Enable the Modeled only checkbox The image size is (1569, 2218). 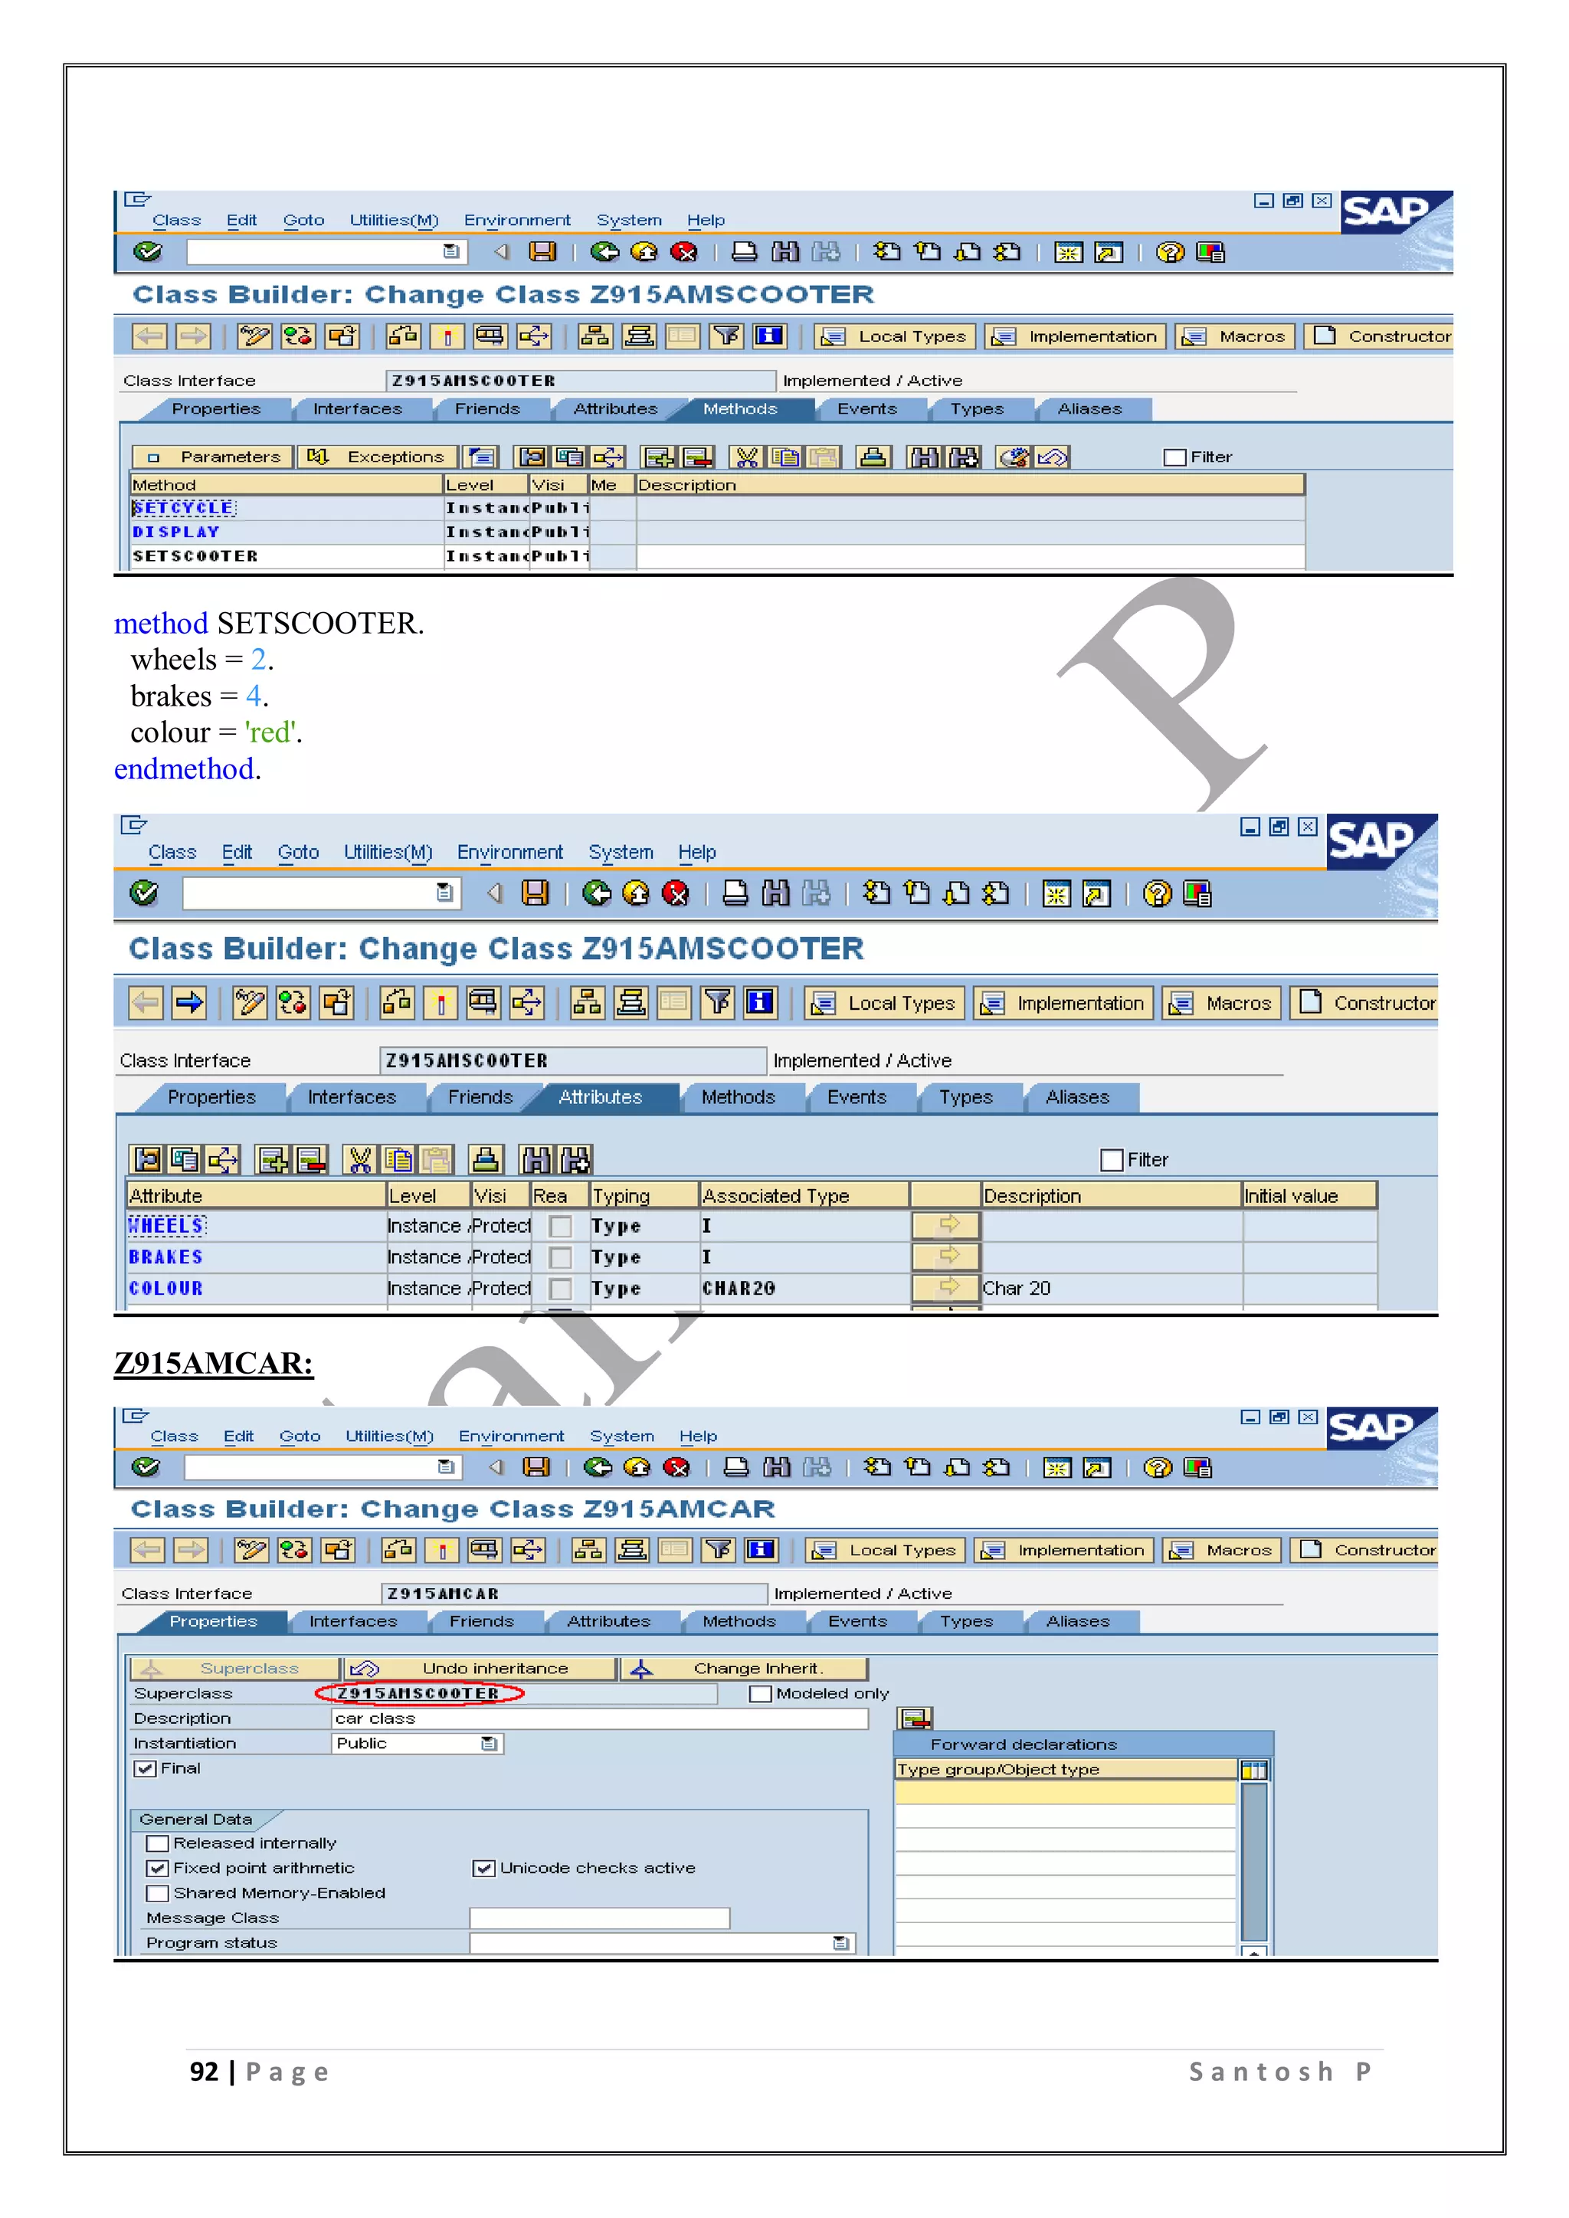(x=760, y=1693)
